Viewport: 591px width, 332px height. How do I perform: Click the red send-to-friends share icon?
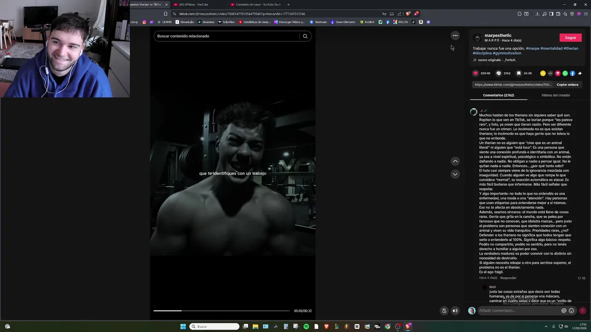point(558,73)
